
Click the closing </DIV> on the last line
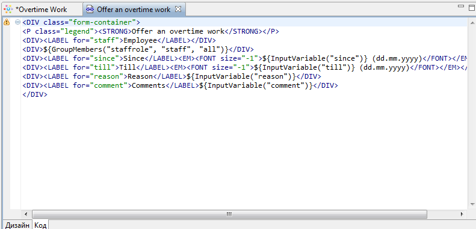click(35, 94)
